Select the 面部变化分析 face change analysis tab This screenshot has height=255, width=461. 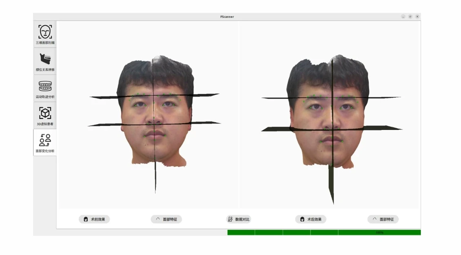(x=45, y=143)
